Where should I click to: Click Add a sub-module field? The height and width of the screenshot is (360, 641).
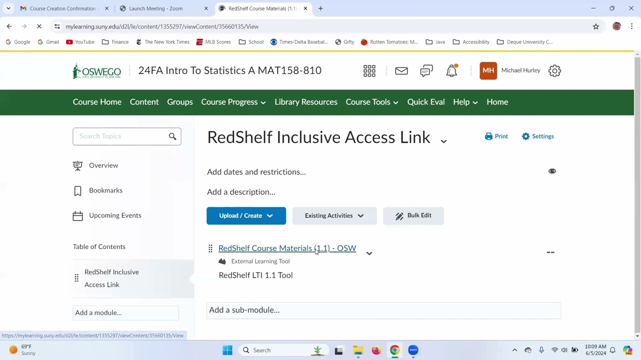pyautogui.click(x=384, y=310)
